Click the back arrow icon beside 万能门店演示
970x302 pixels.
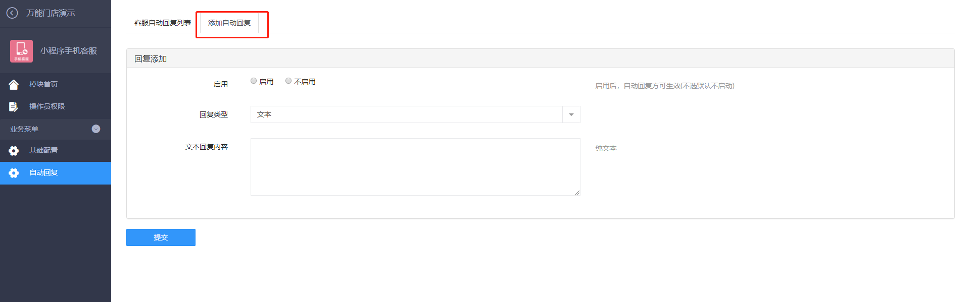coord(12,13)
